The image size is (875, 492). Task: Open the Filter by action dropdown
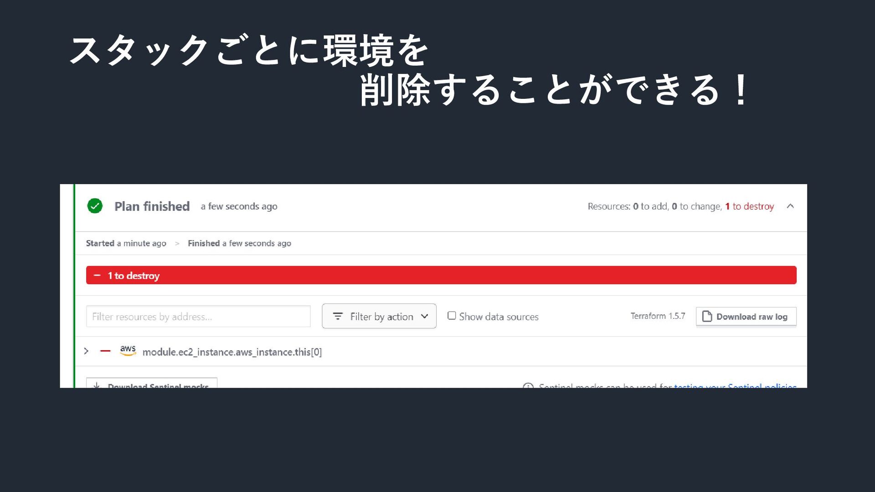[x=379, y=316]
